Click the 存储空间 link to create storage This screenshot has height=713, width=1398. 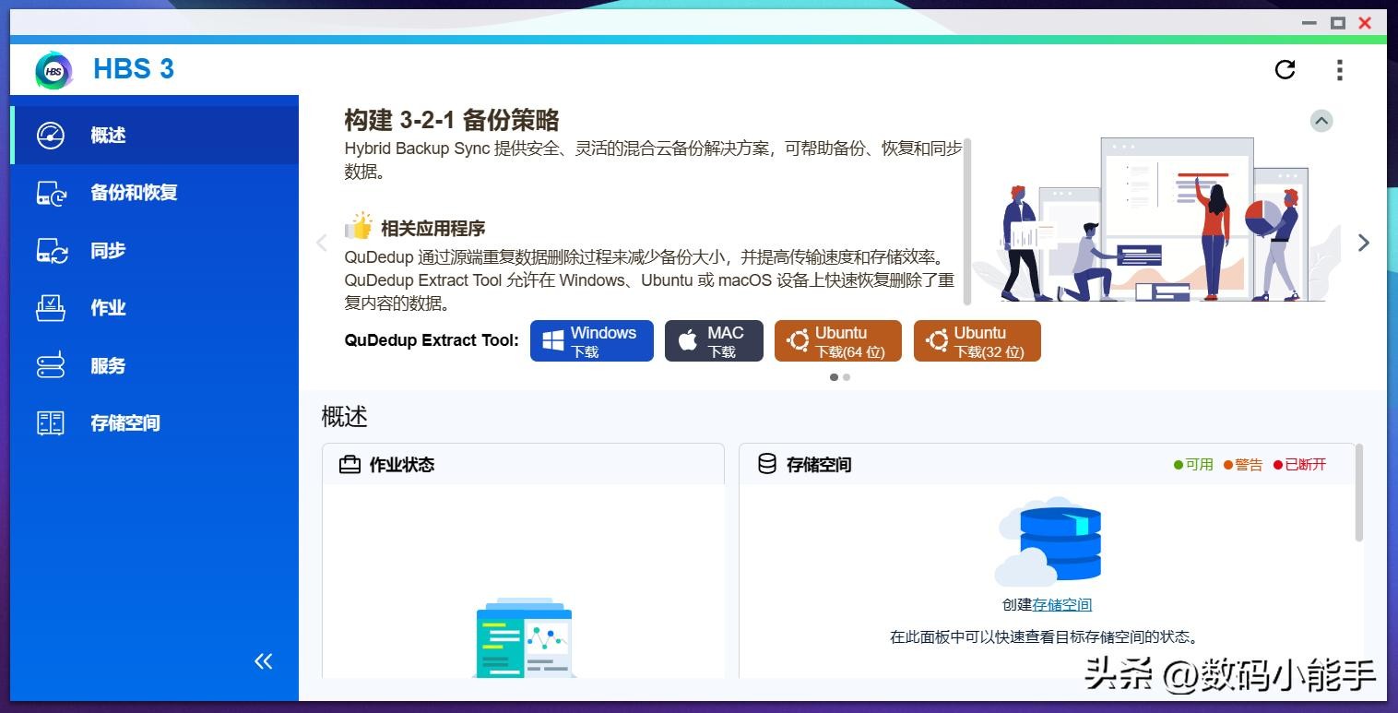(1061, 605)
